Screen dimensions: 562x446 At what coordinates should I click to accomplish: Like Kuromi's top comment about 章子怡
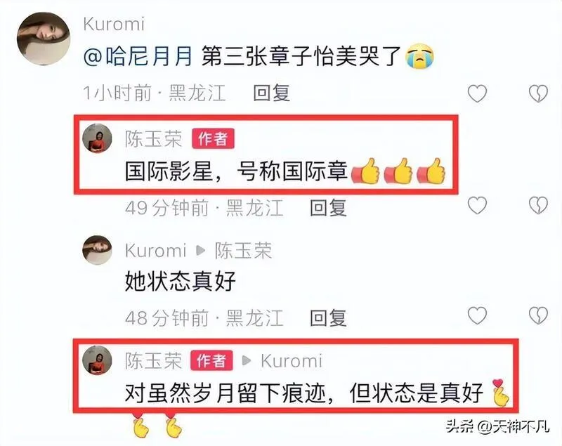tap(478, 93)
